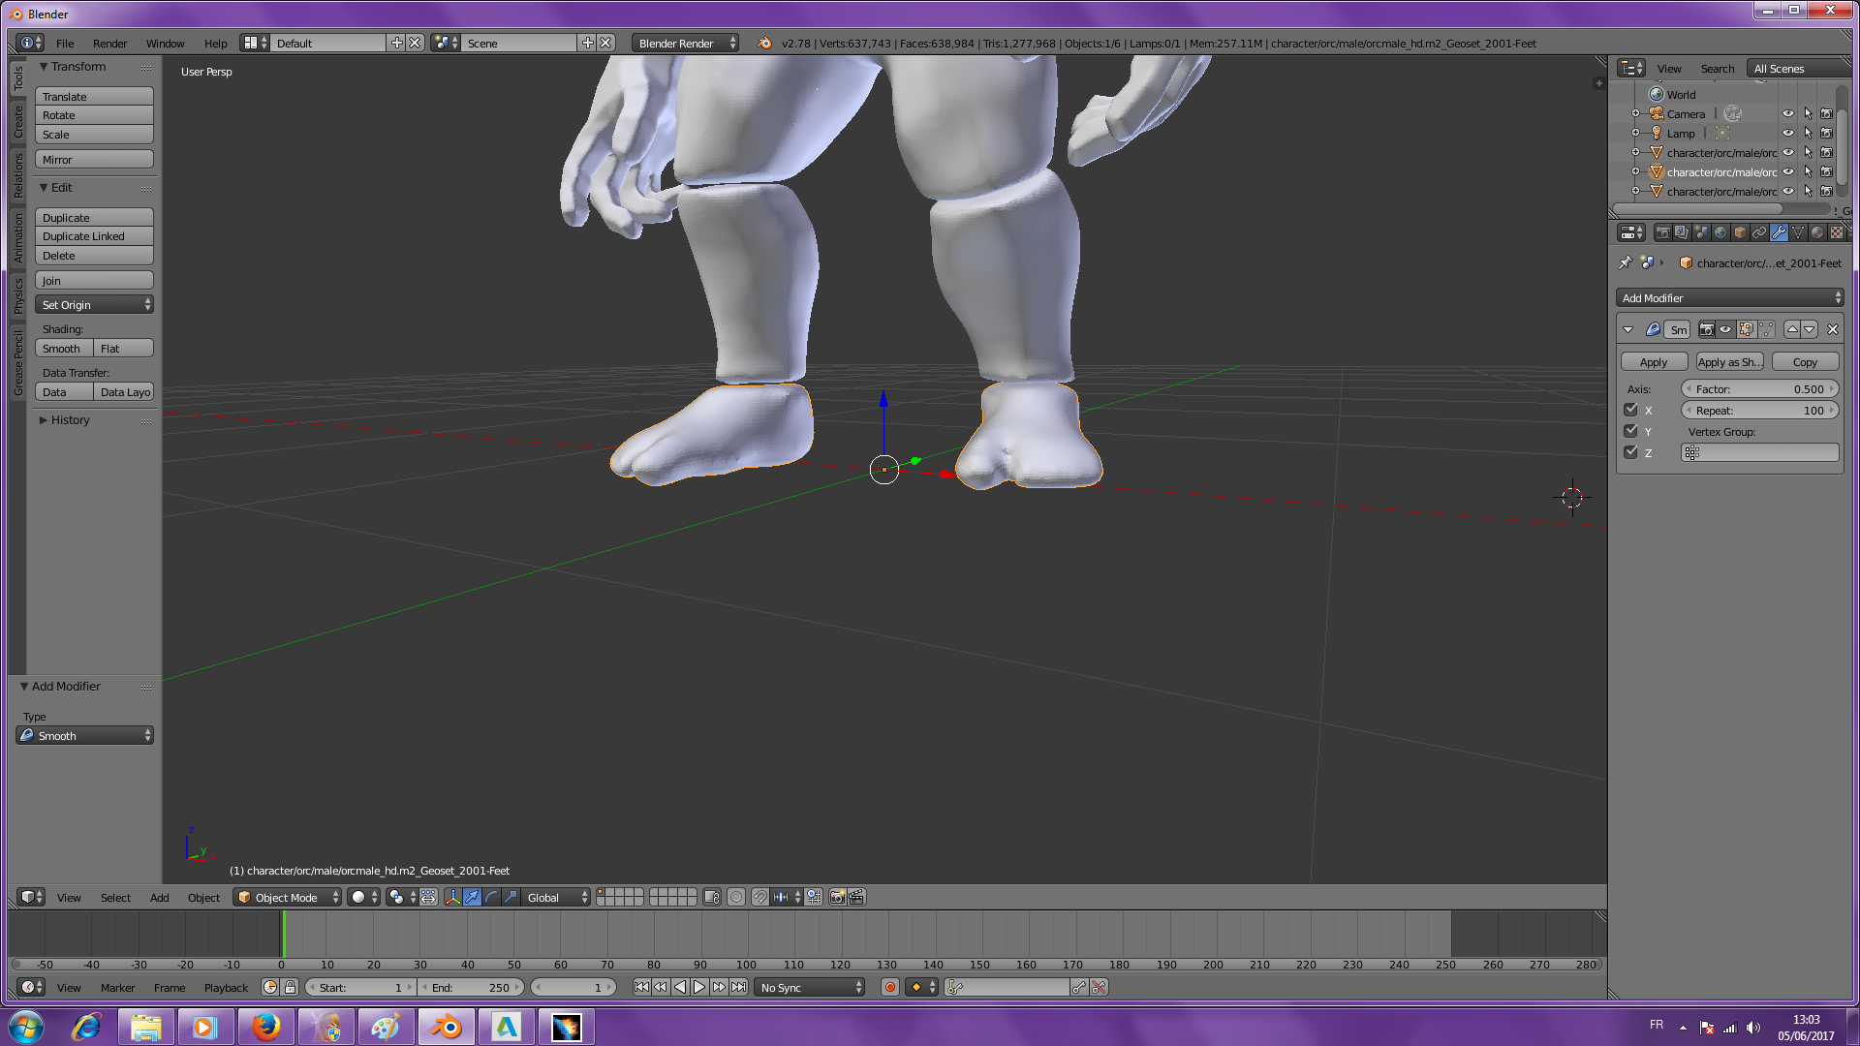
Task: Open the Object Mode dropdown
Action: pyautogui.click(x=288, y=897)
